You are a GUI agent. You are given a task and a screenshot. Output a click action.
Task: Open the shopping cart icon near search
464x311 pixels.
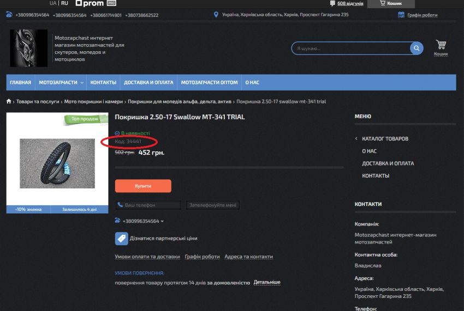pos(441,45)
